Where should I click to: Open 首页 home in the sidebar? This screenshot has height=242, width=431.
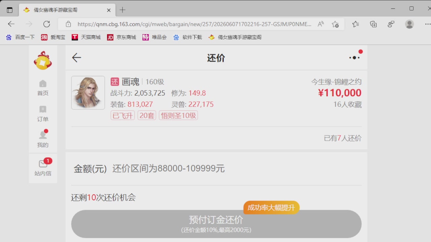point(43,88)
